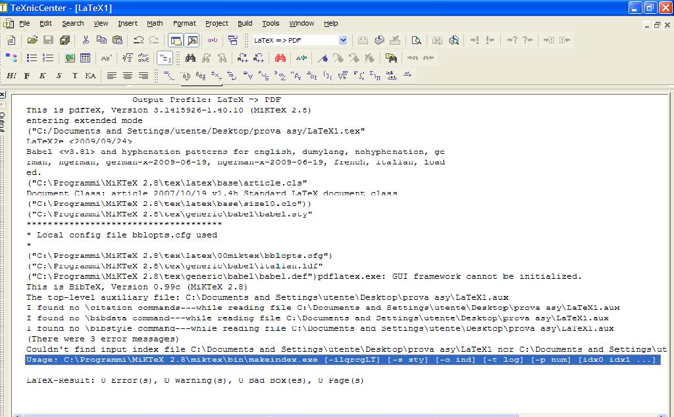
Task: Click the View Output magnifier icon
Action: [416, 40]
